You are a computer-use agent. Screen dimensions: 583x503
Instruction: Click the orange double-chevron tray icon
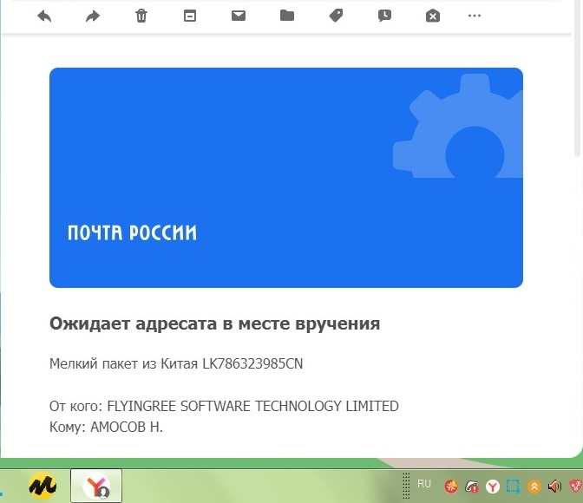tap(534, 487)
